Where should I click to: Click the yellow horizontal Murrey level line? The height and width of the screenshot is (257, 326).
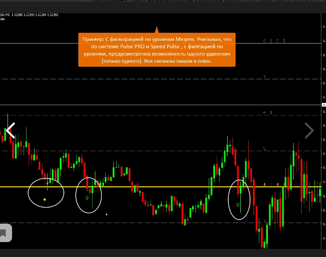(x=160, y=187)
